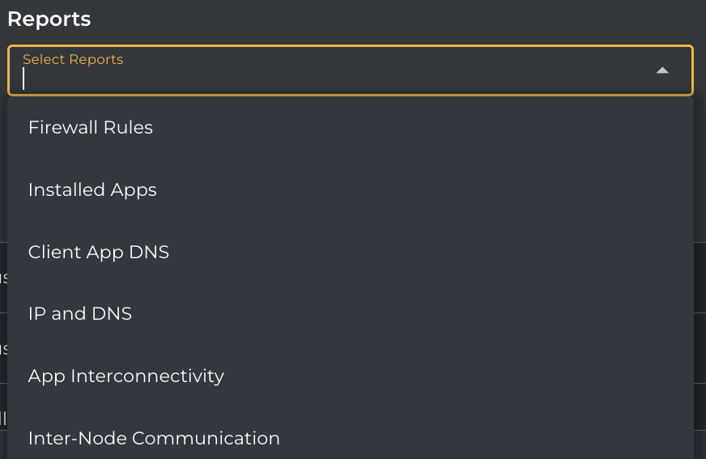Click the Select Reports input field
Screen dimensions: 706x459
[x=324, y=78]
